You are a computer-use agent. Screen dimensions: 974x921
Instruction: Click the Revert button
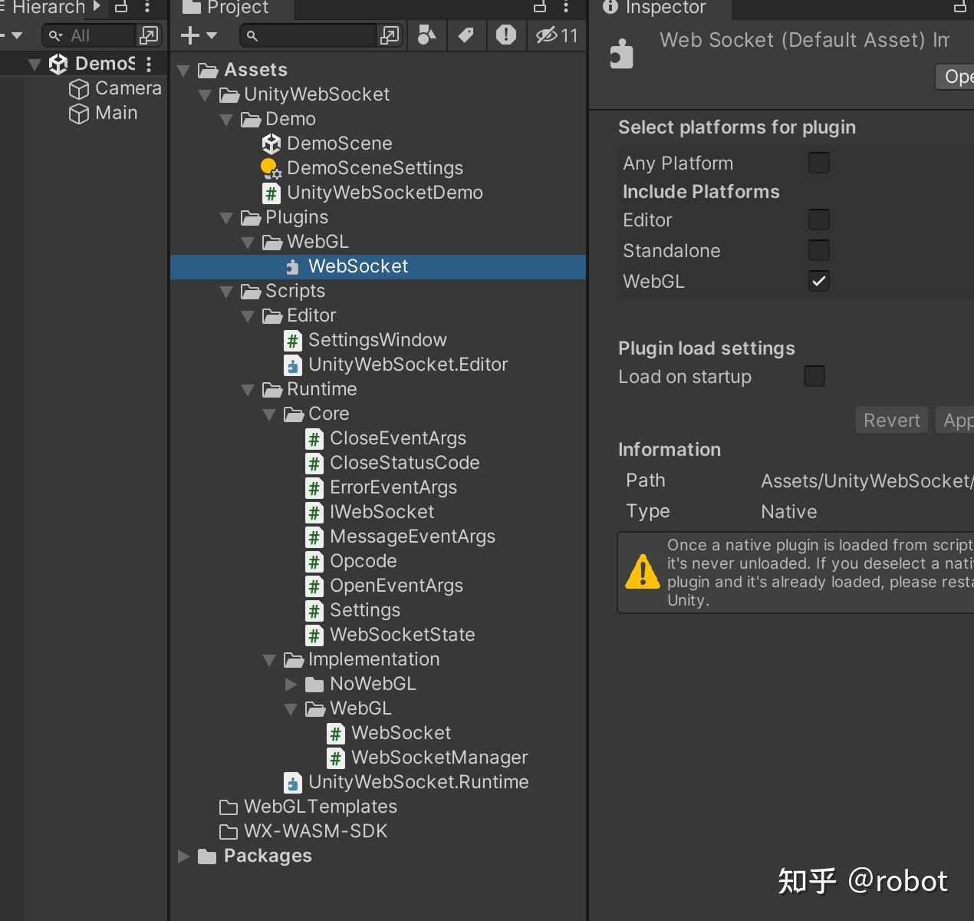click(890, 420)
